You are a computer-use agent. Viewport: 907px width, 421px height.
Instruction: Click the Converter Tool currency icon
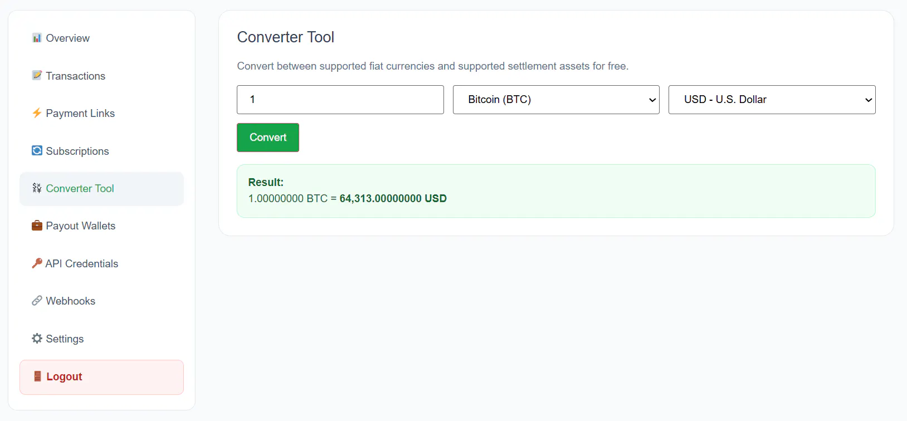[37, 188]
